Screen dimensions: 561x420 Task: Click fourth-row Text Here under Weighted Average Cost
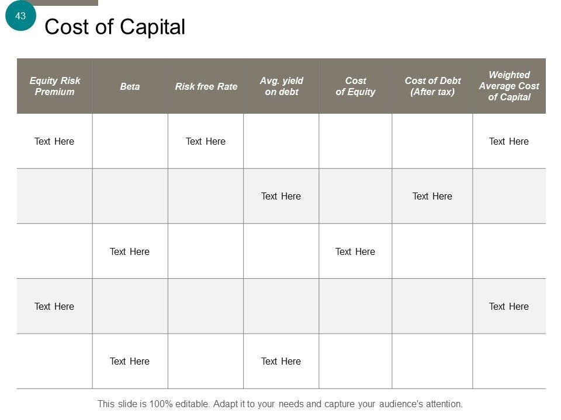[x=509, y=306]
